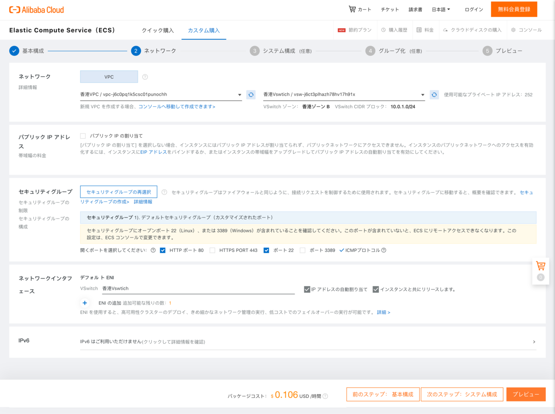Click ログイン in the header
Viewport: 555px width, 414px height.
pyautogui.click(x=474, y=9)
